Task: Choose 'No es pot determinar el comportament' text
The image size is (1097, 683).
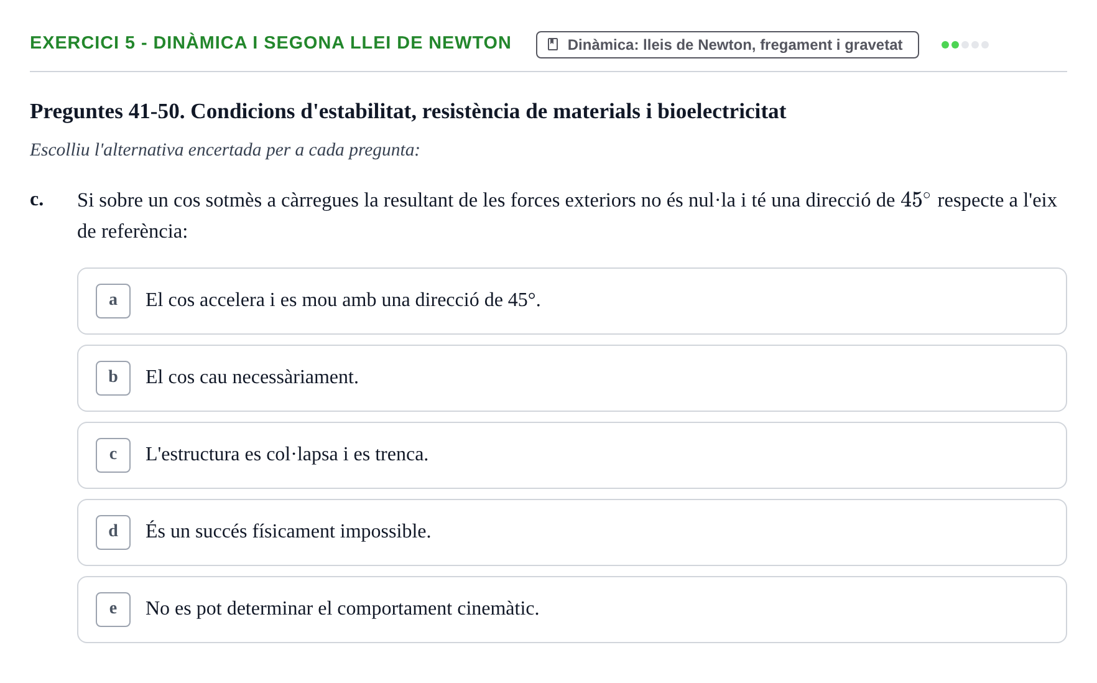Action: [342, 608]
